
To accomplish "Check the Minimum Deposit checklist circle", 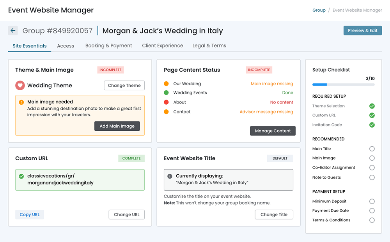I will tap(372, 201).
